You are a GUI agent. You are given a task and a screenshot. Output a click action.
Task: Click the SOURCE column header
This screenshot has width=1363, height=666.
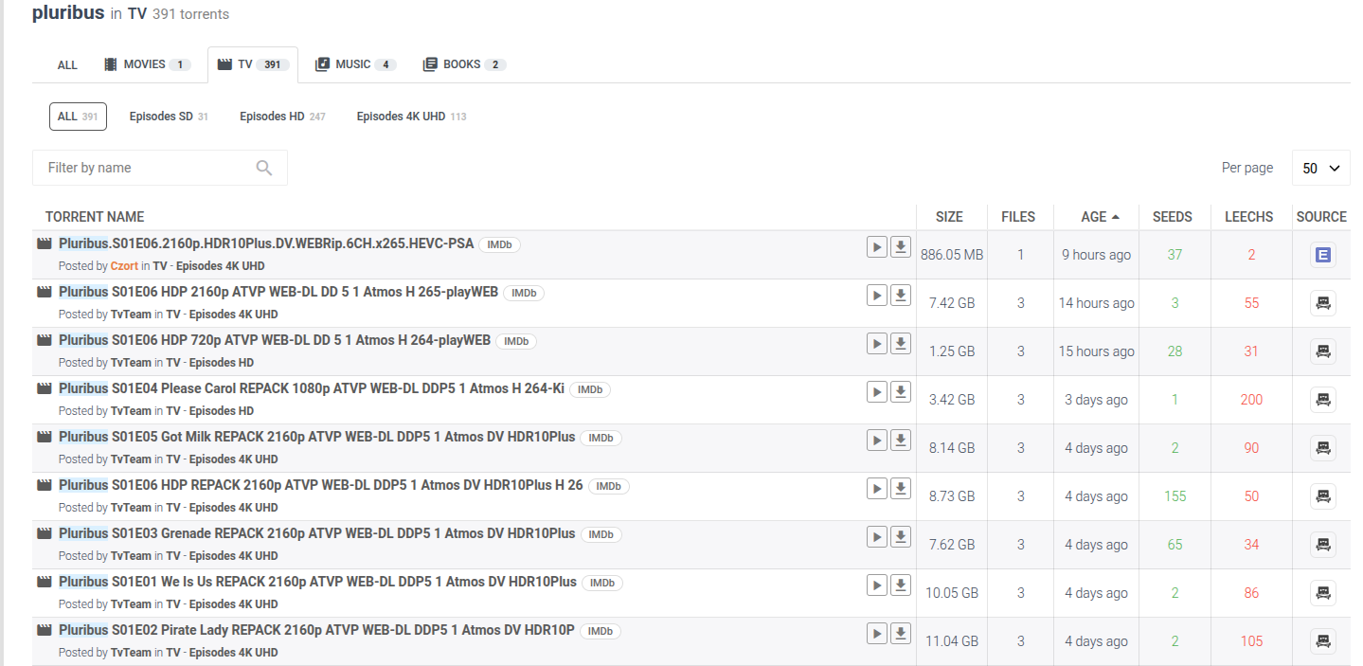(x=1321, y=217)
